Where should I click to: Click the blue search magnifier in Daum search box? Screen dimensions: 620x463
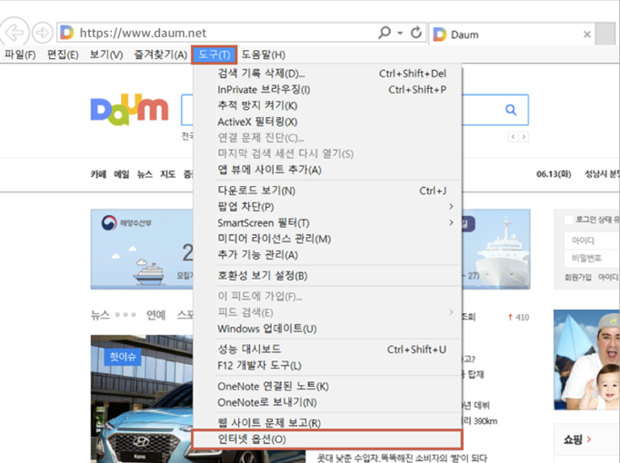(x=511, y=110)
